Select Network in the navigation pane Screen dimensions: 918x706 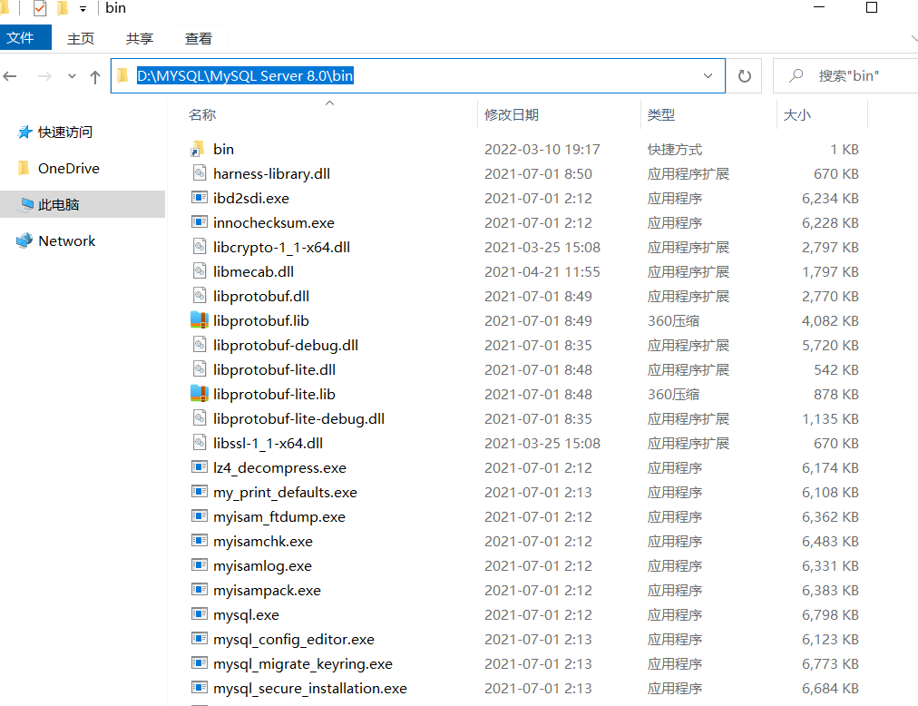67,240
